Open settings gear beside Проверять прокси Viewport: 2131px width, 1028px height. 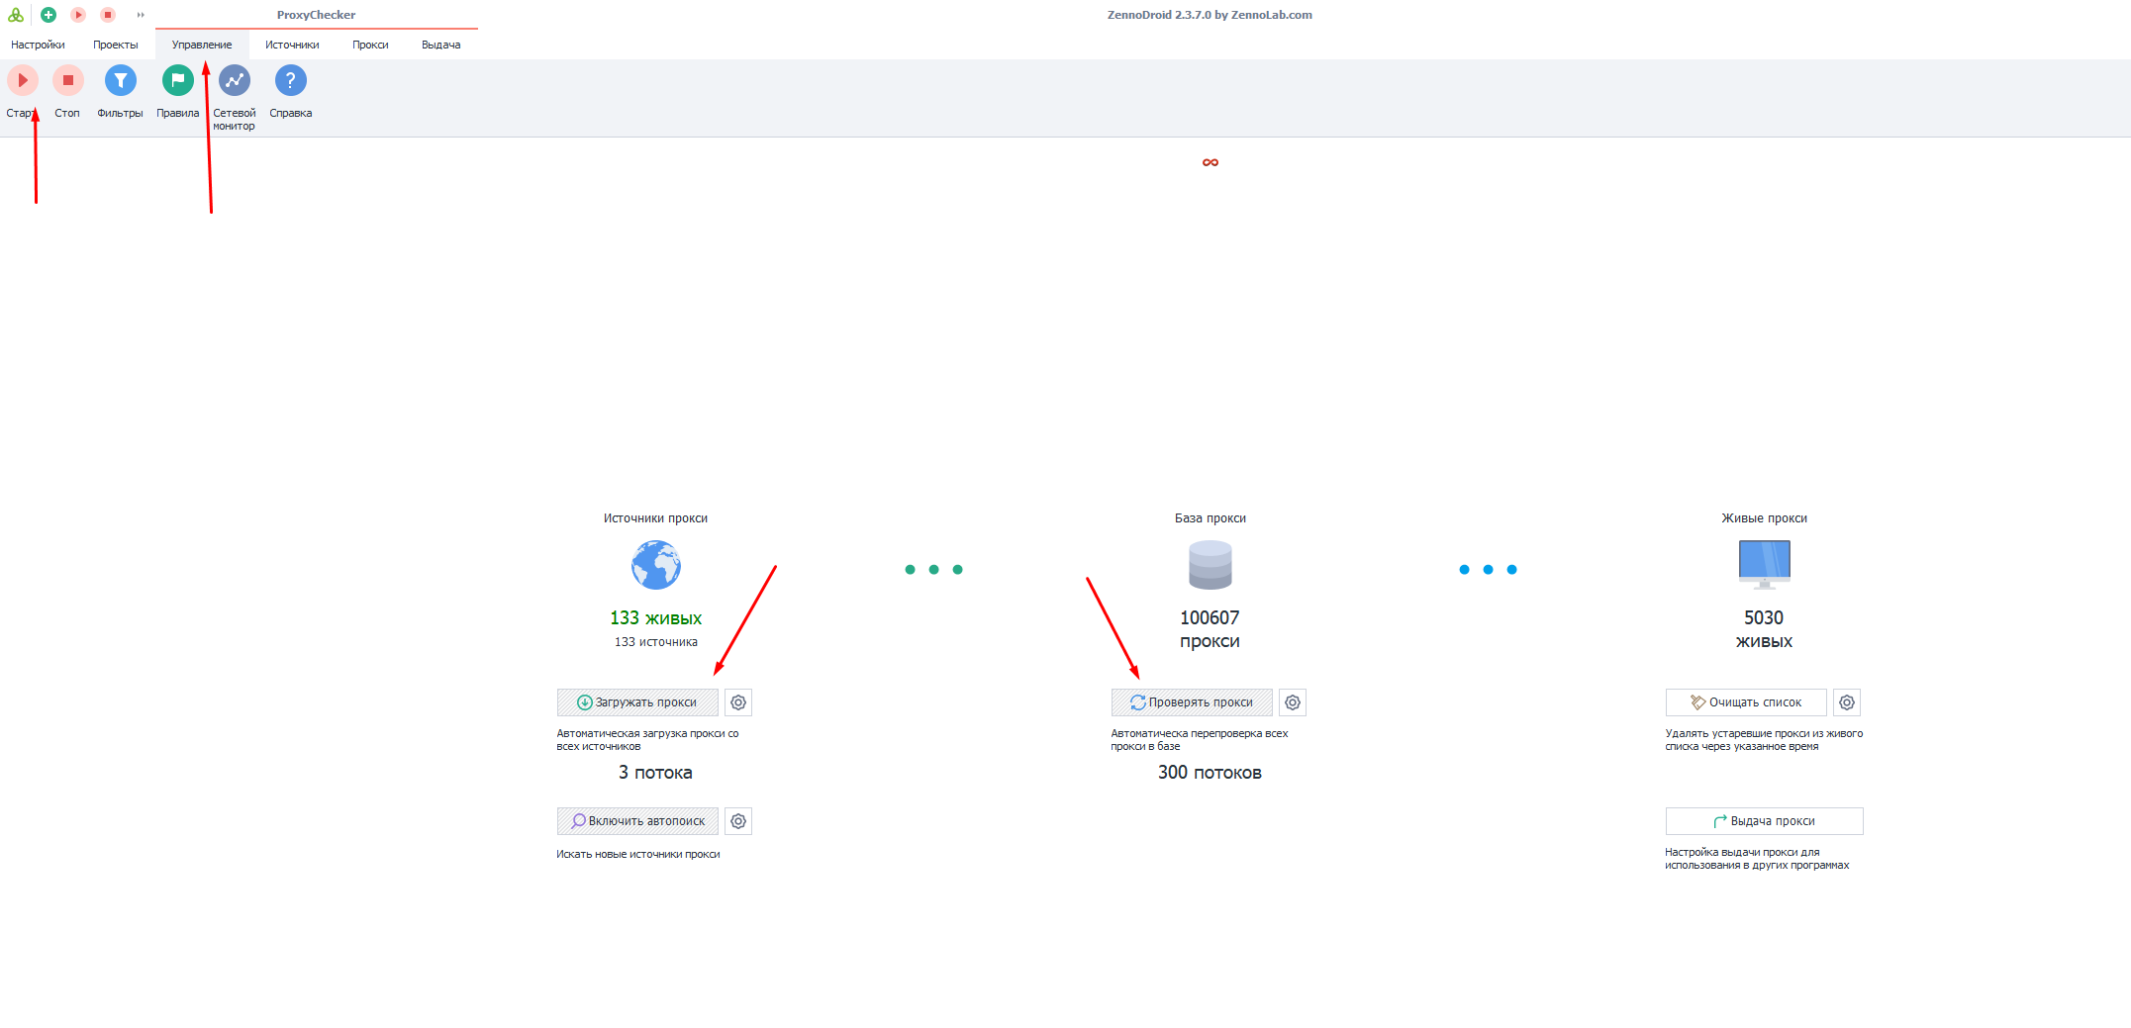click(x=1292, y=702)
